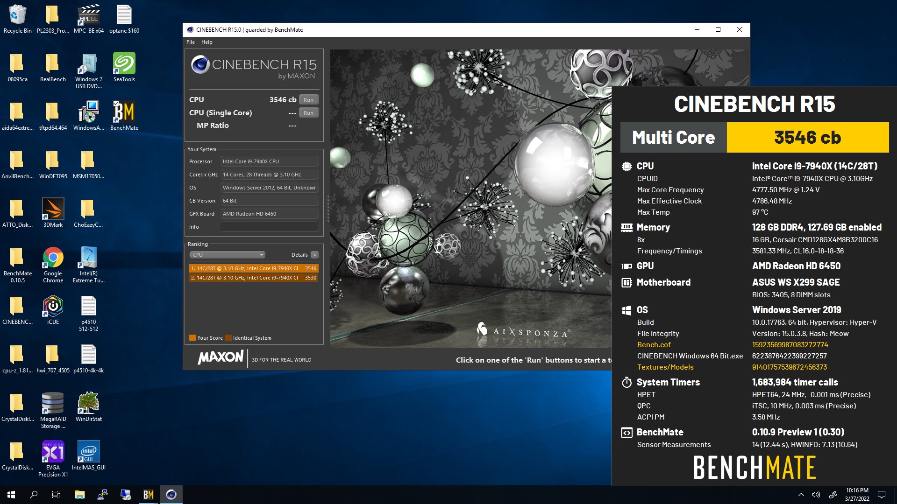Click the BenchMate taskbar icon
This screenshot has width=897, height=504.
[x=148, y=495]
